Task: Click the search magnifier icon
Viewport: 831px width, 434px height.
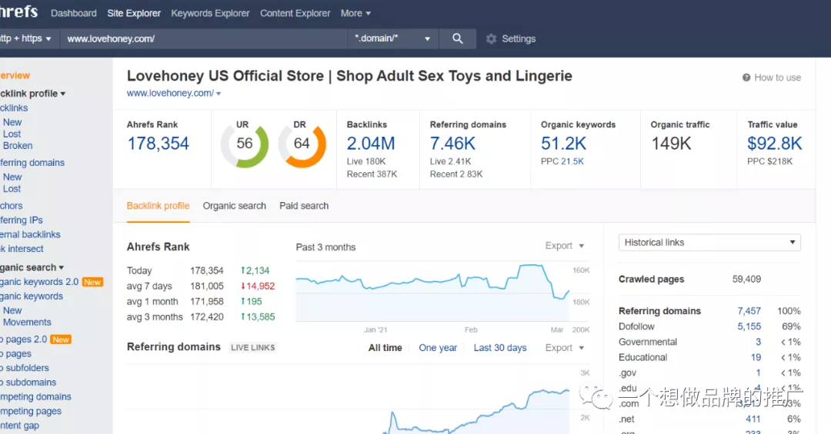Action: (x=457, y=38)
